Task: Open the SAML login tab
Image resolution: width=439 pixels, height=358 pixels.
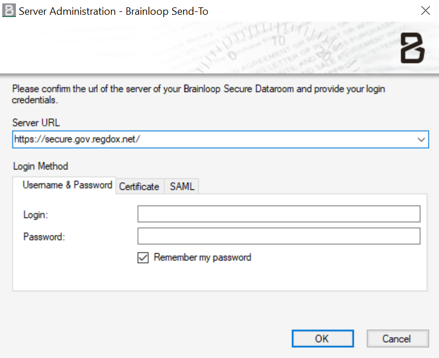Action: coord(182,187)
